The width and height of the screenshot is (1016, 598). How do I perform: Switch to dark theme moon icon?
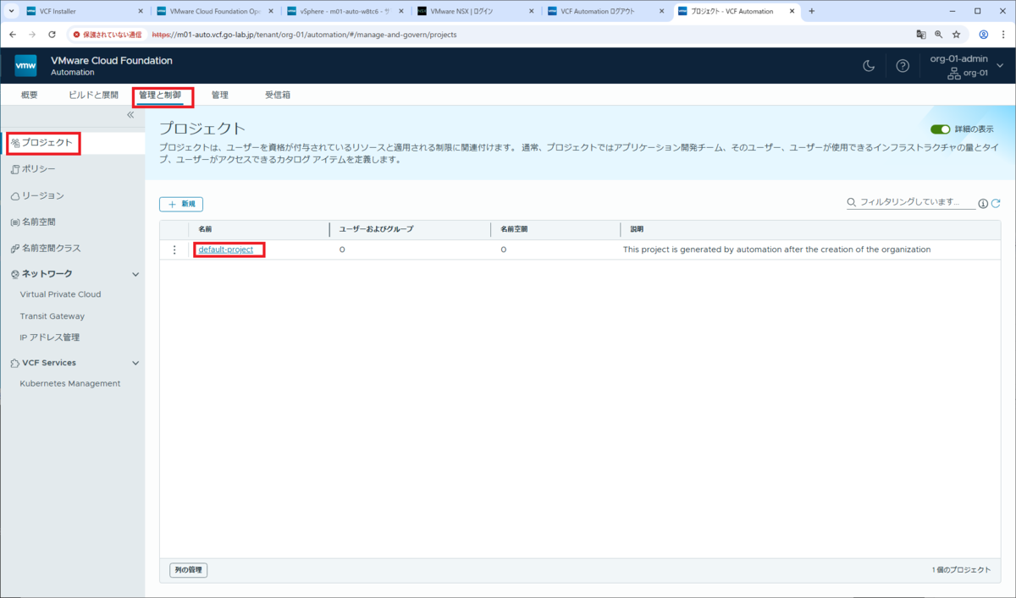coord(869,66)
